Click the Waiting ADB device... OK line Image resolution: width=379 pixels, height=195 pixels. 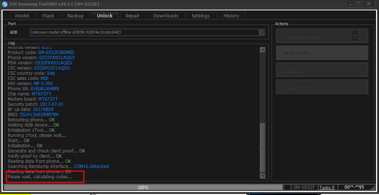pyautogui.click(x=34, y=125)
